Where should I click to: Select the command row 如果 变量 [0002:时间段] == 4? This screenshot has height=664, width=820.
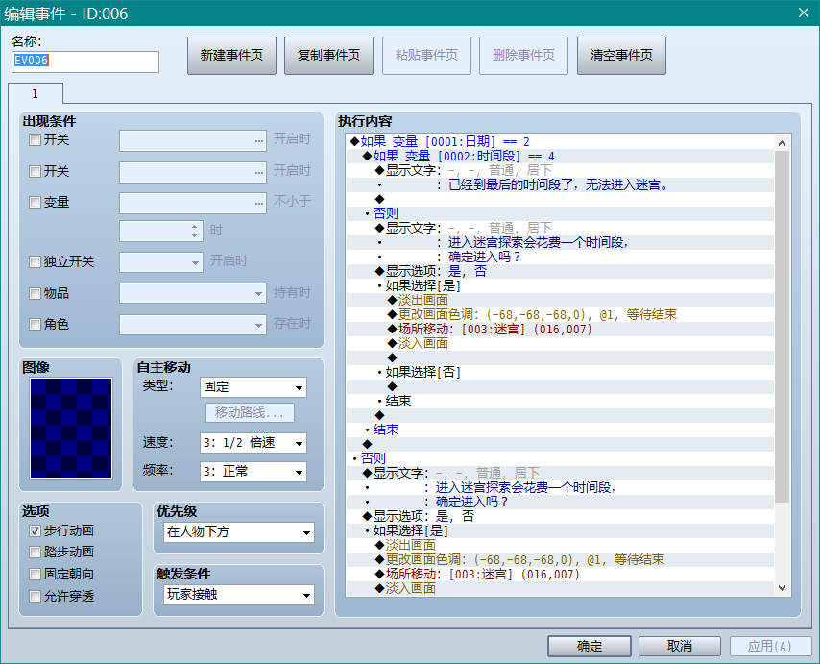(560, 157)
